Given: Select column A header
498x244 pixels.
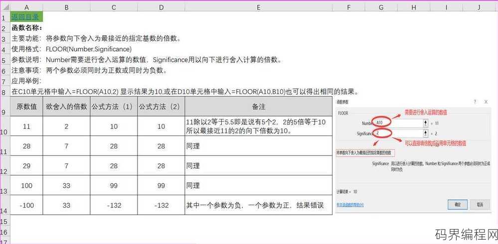Looking at the screenshot, I should point(27,7).
